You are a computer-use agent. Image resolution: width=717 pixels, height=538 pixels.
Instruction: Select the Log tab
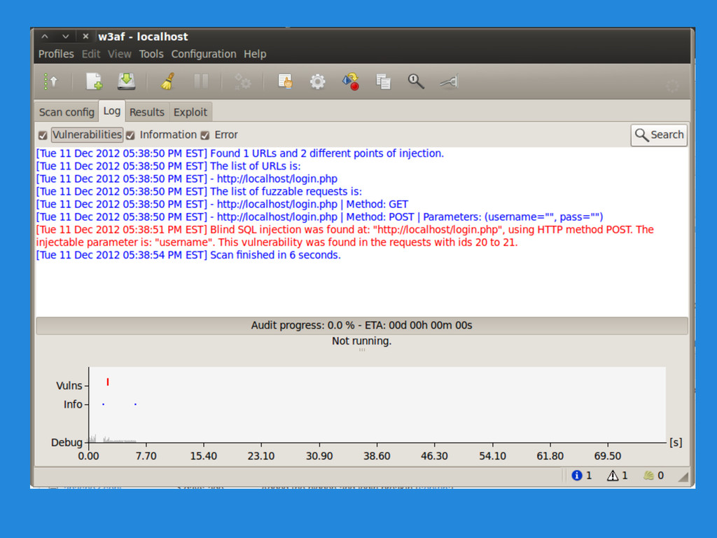(x=112, y=111)
